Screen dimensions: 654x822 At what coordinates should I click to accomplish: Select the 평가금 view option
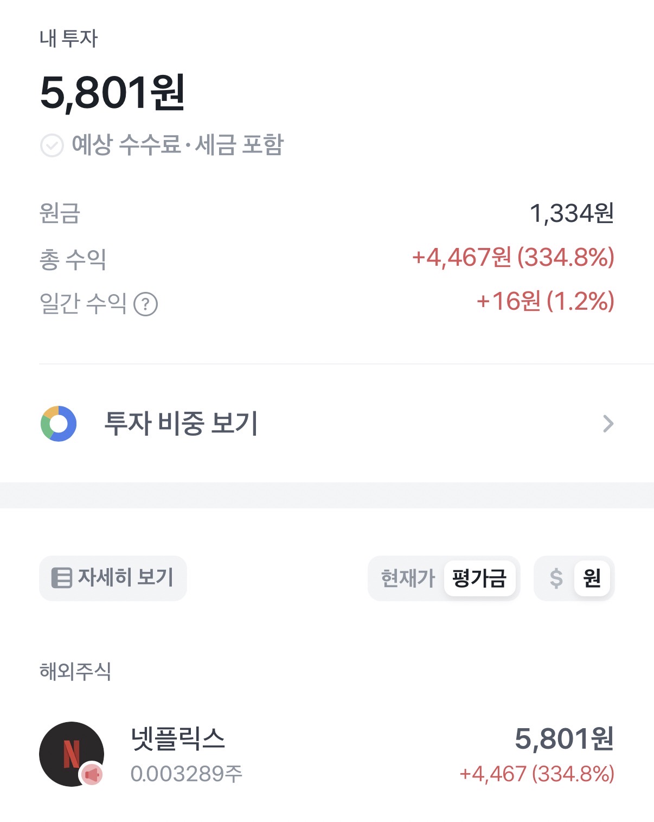479,578
